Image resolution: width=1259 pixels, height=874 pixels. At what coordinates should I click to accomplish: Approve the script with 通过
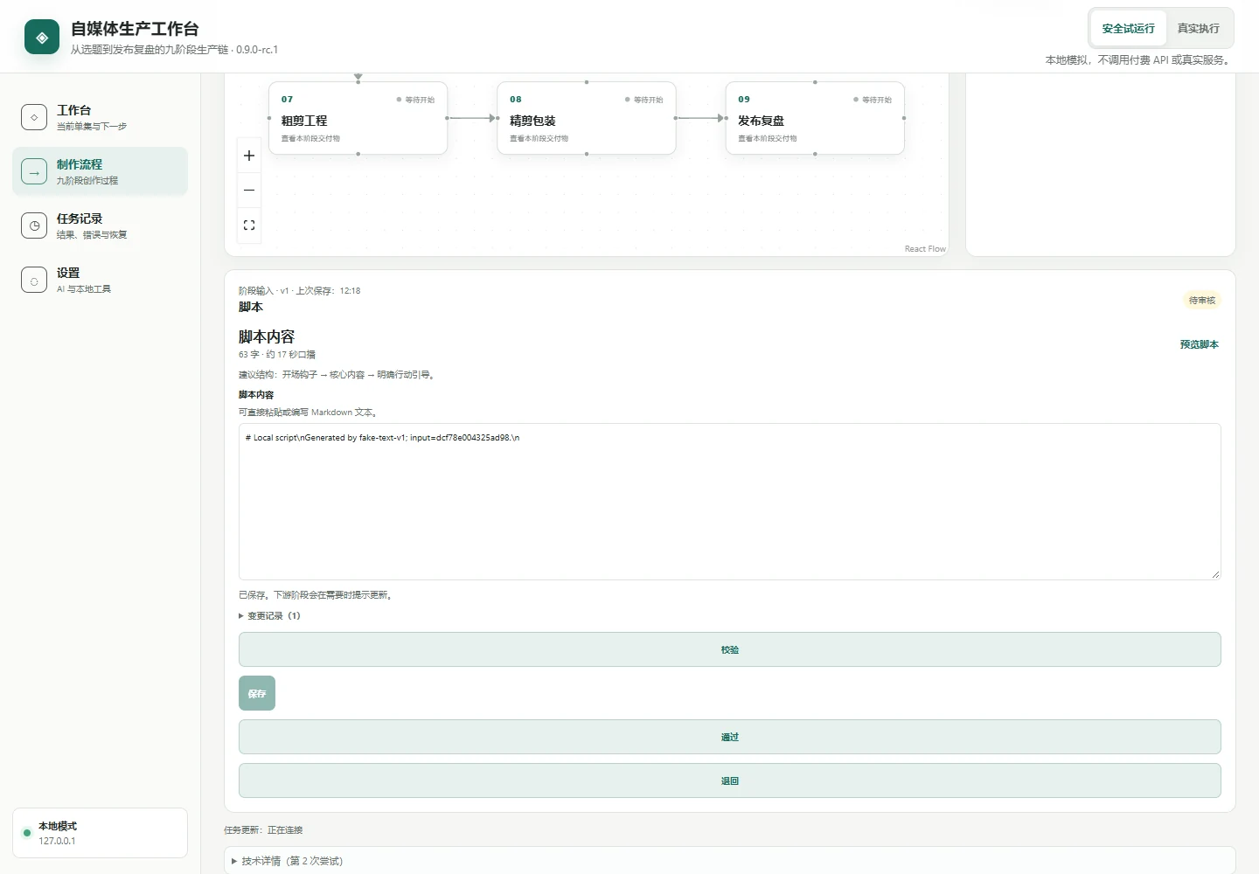coord(730,737)
